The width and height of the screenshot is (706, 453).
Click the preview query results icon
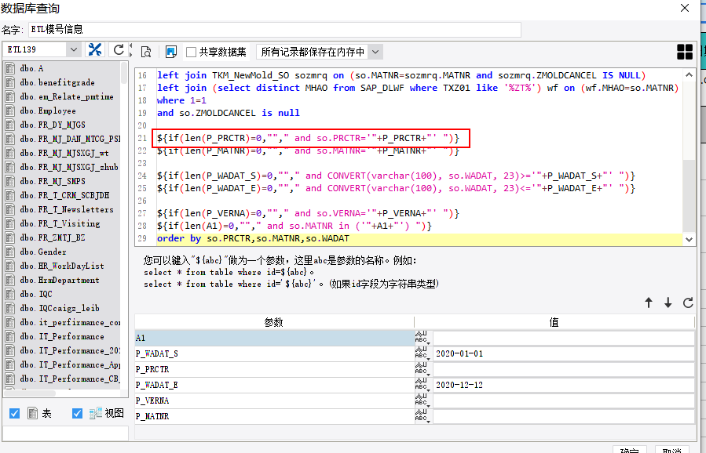(x=145, y=52)
